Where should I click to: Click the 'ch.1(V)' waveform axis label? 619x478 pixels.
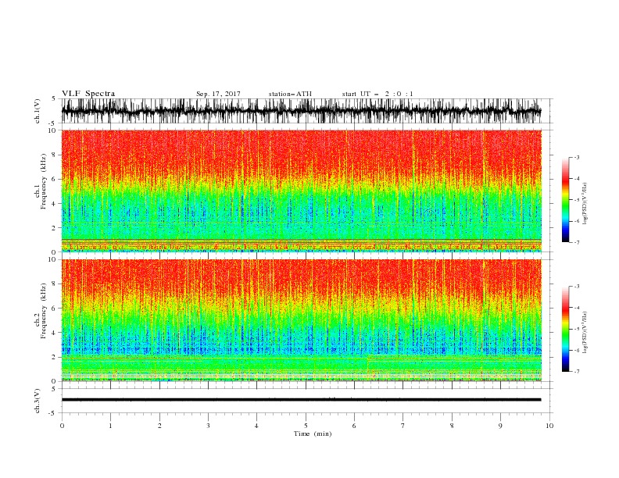38,111
